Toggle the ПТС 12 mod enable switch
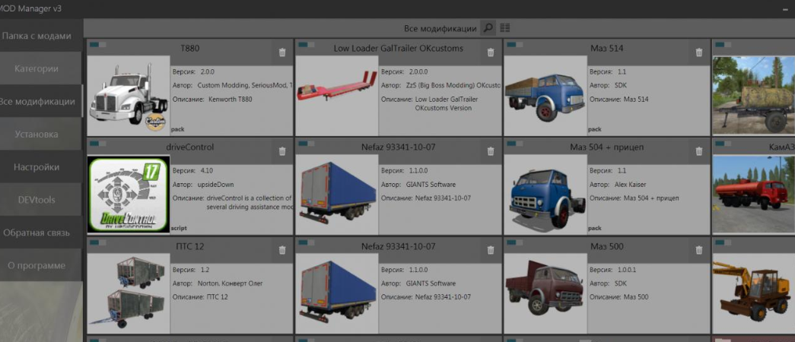This screenshot has width=795, height=342. pyautogui.click(x=97, y=242)
